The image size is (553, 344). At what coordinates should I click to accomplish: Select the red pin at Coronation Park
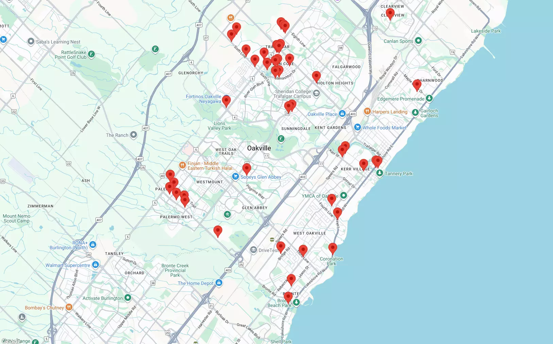[x=333, y=248]
